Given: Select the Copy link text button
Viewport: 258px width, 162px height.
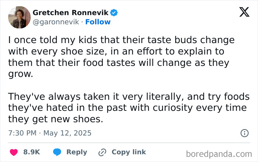Looking at the screenshot, I should point(129,152).
